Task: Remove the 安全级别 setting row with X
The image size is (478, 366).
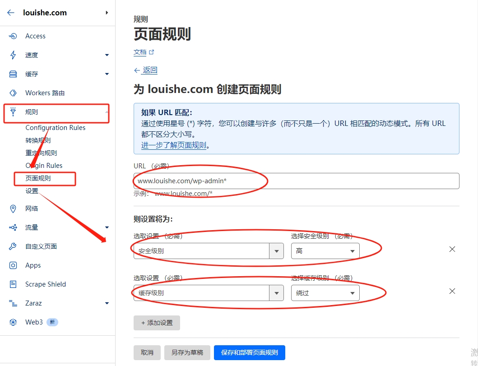Action: pyautogui.click(x=452, y=249)
